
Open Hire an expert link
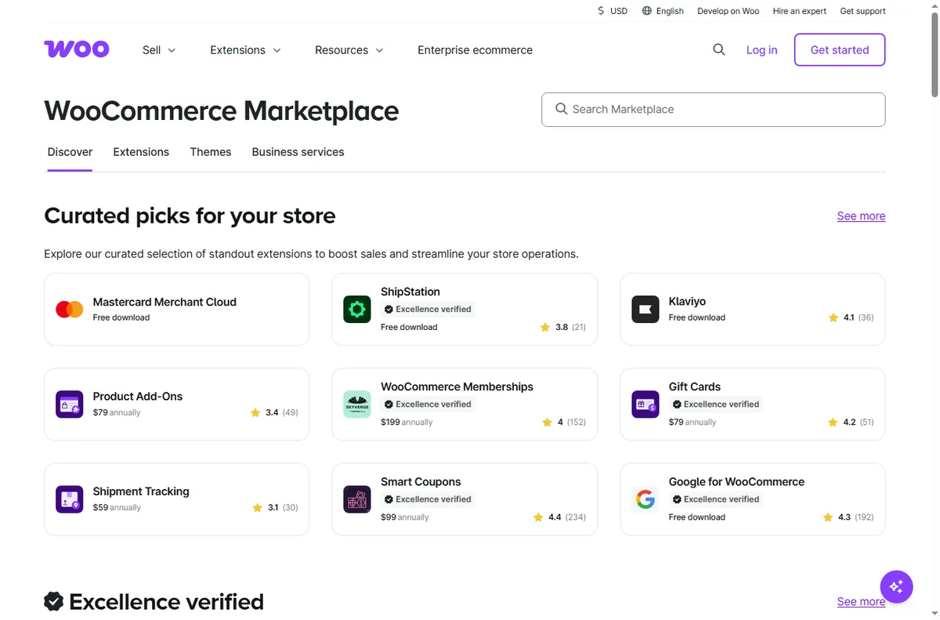tap(800, 11)
